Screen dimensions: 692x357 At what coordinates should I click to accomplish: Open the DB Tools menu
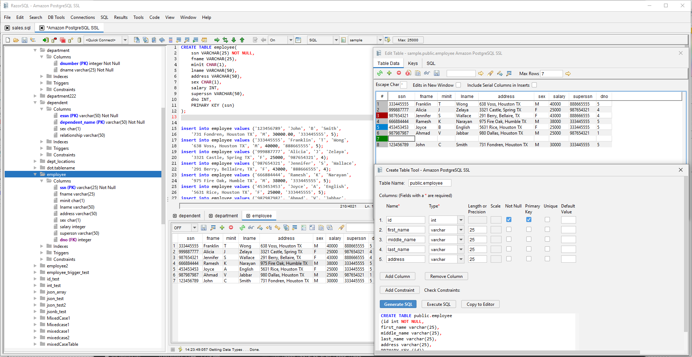coord(56,17)
